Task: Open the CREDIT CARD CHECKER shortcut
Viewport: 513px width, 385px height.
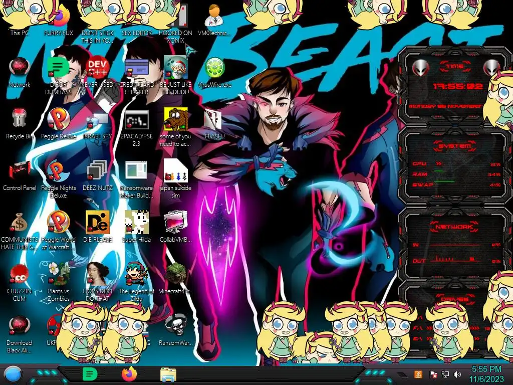Action: [136, 76]
